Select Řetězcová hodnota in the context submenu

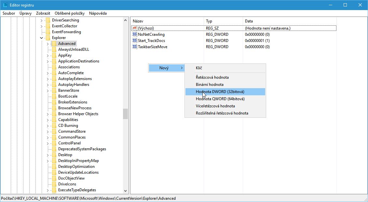click(x=212, y=77)
